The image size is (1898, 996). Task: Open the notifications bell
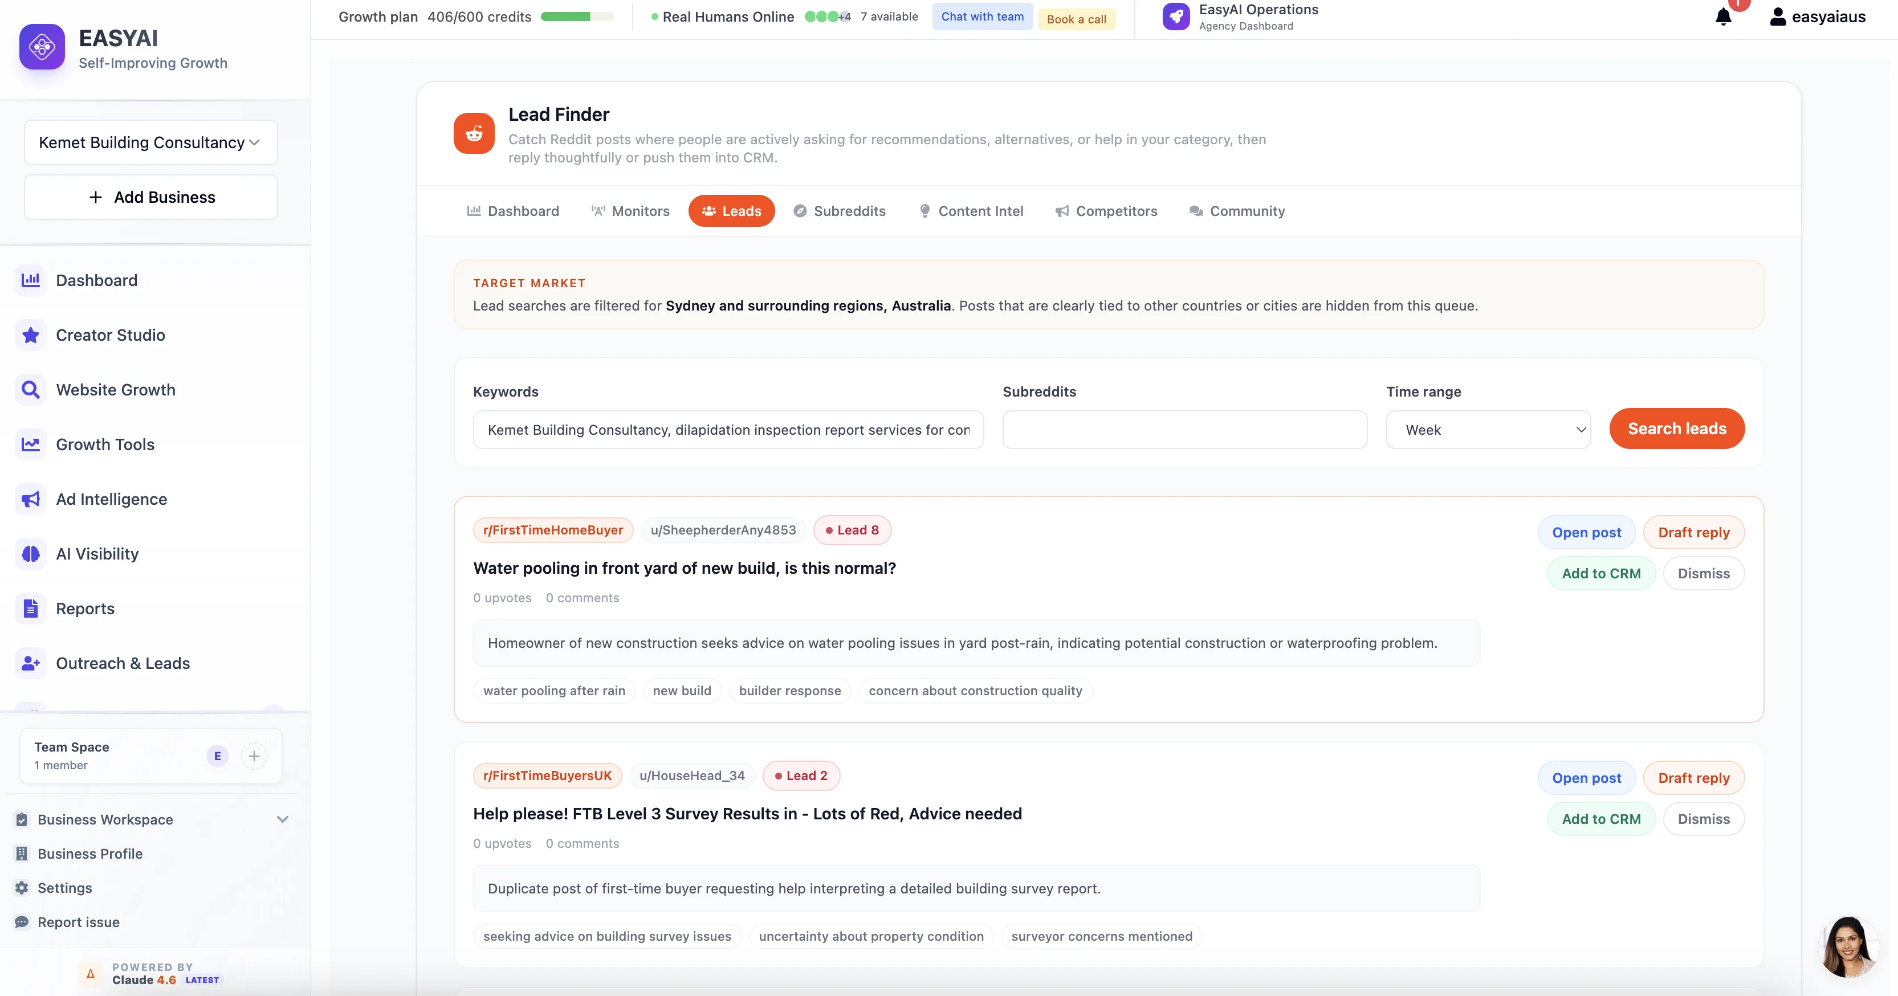click(x=1724, y=16)
